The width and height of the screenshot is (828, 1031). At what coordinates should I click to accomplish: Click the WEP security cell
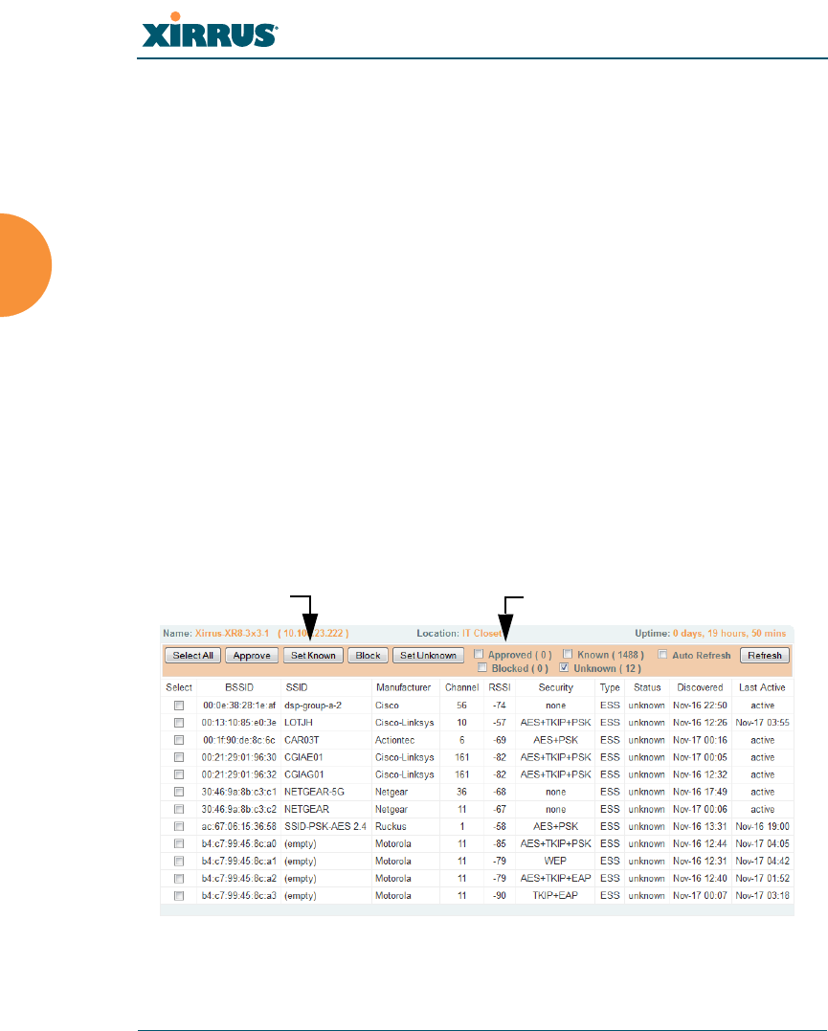555,861
